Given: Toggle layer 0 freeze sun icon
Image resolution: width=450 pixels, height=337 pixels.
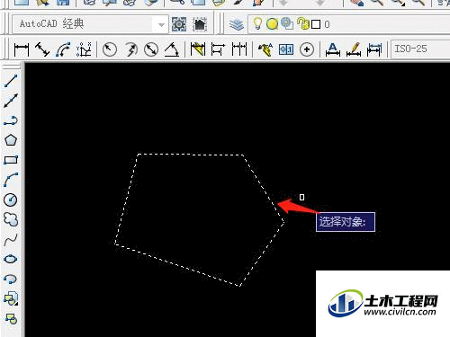Looking at the screenshot, I should 272,24.
